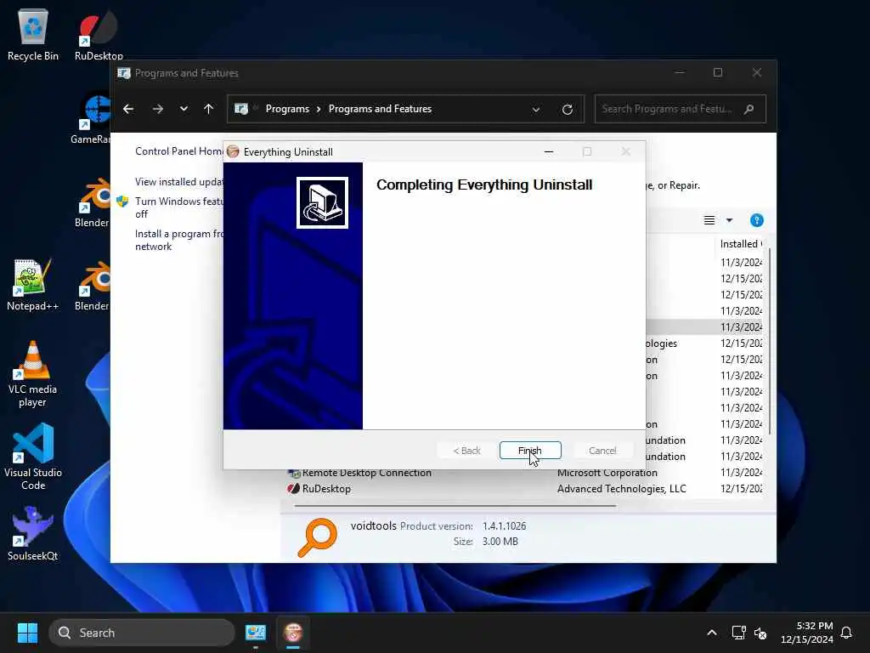Viewport: 870px width, 653px height.
Task: Select the Remote Desktop Connection row
Action: tap(525, 473)
